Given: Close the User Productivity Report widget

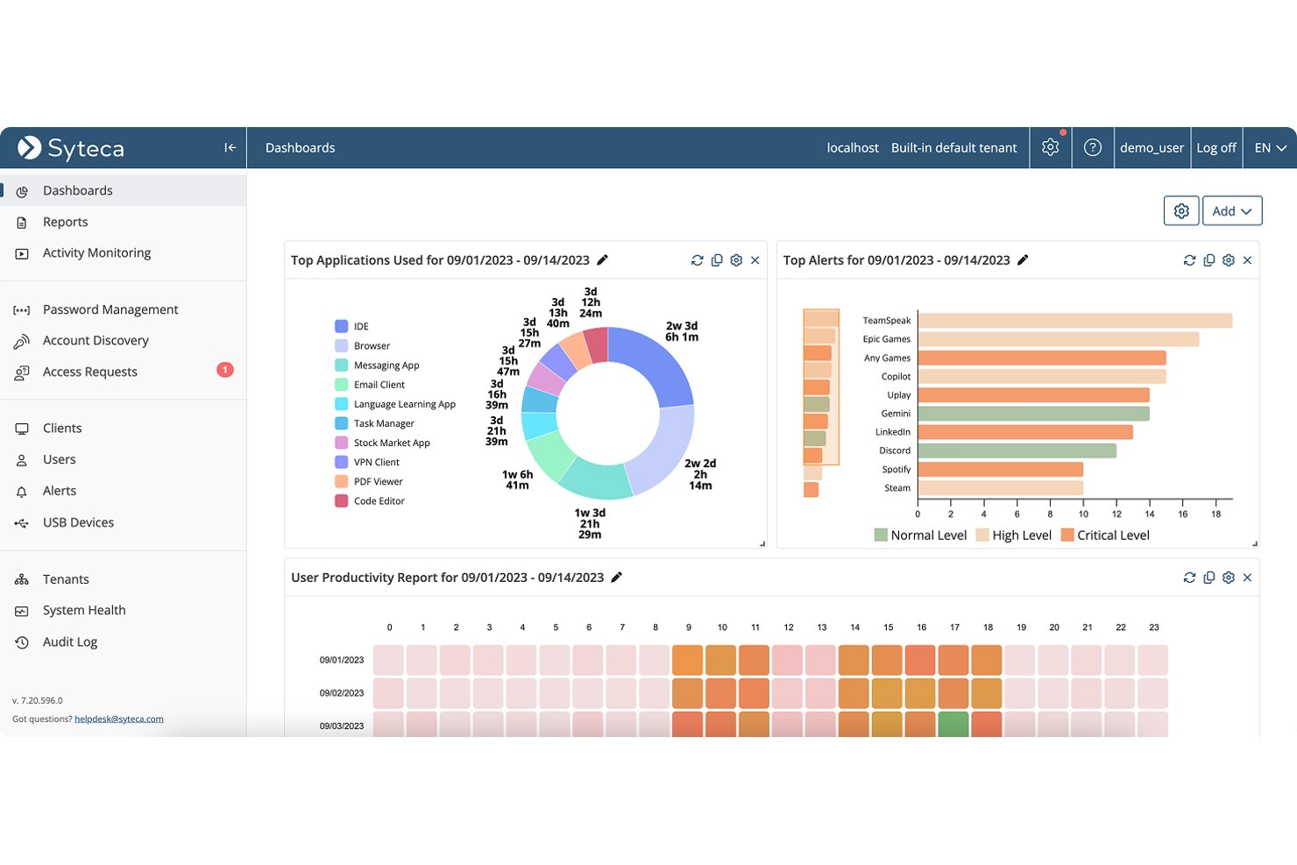Looking at the screenshot, I should point(1248,578).
